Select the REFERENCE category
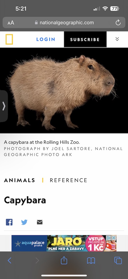The image size is (128, 279). (x=69, y=180)
